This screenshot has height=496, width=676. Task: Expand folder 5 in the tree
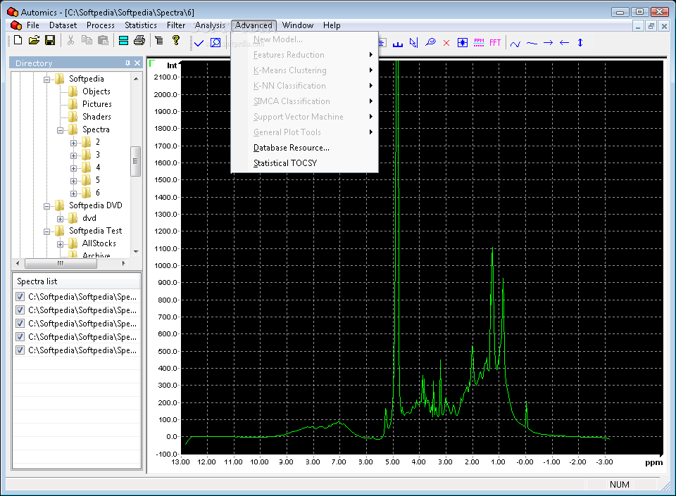click(73, 181)
